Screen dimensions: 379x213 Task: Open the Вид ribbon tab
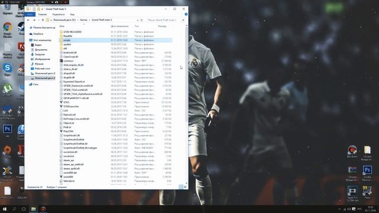tap(72, 14)
